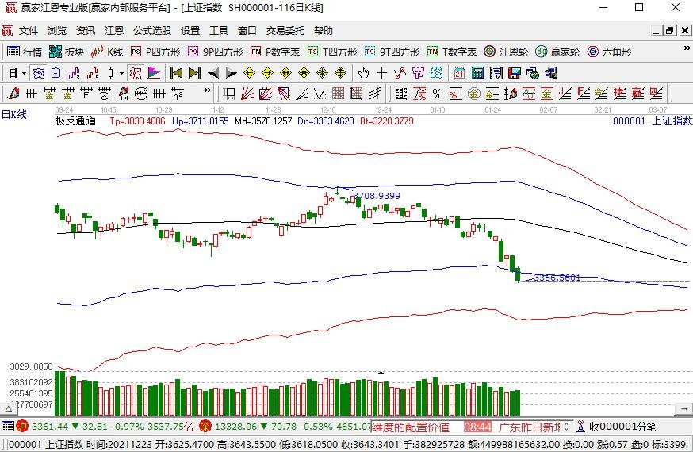
Task: Click the n² time-line tool icon
Action: pos(178,94)
